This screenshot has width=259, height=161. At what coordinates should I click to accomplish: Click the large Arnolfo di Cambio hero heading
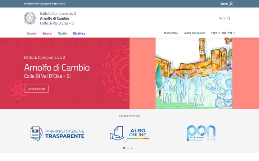(x=57, y=67)
